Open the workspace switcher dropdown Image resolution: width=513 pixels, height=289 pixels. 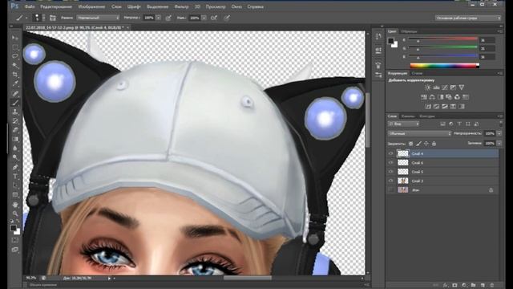(x=468, y=18)
